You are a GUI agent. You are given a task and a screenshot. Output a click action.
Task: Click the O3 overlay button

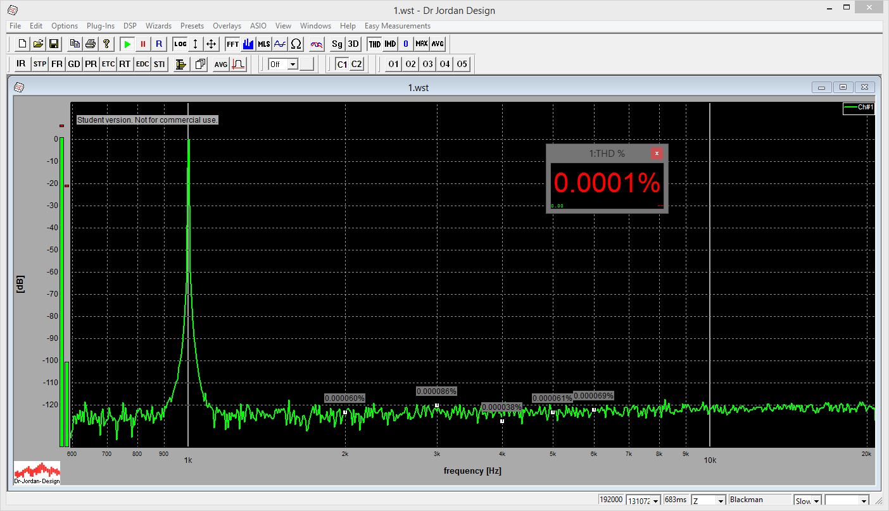pos(428,64)
